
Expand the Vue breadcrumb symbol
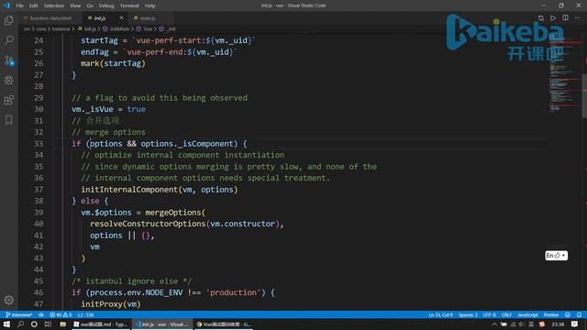(x=144, y=28)
